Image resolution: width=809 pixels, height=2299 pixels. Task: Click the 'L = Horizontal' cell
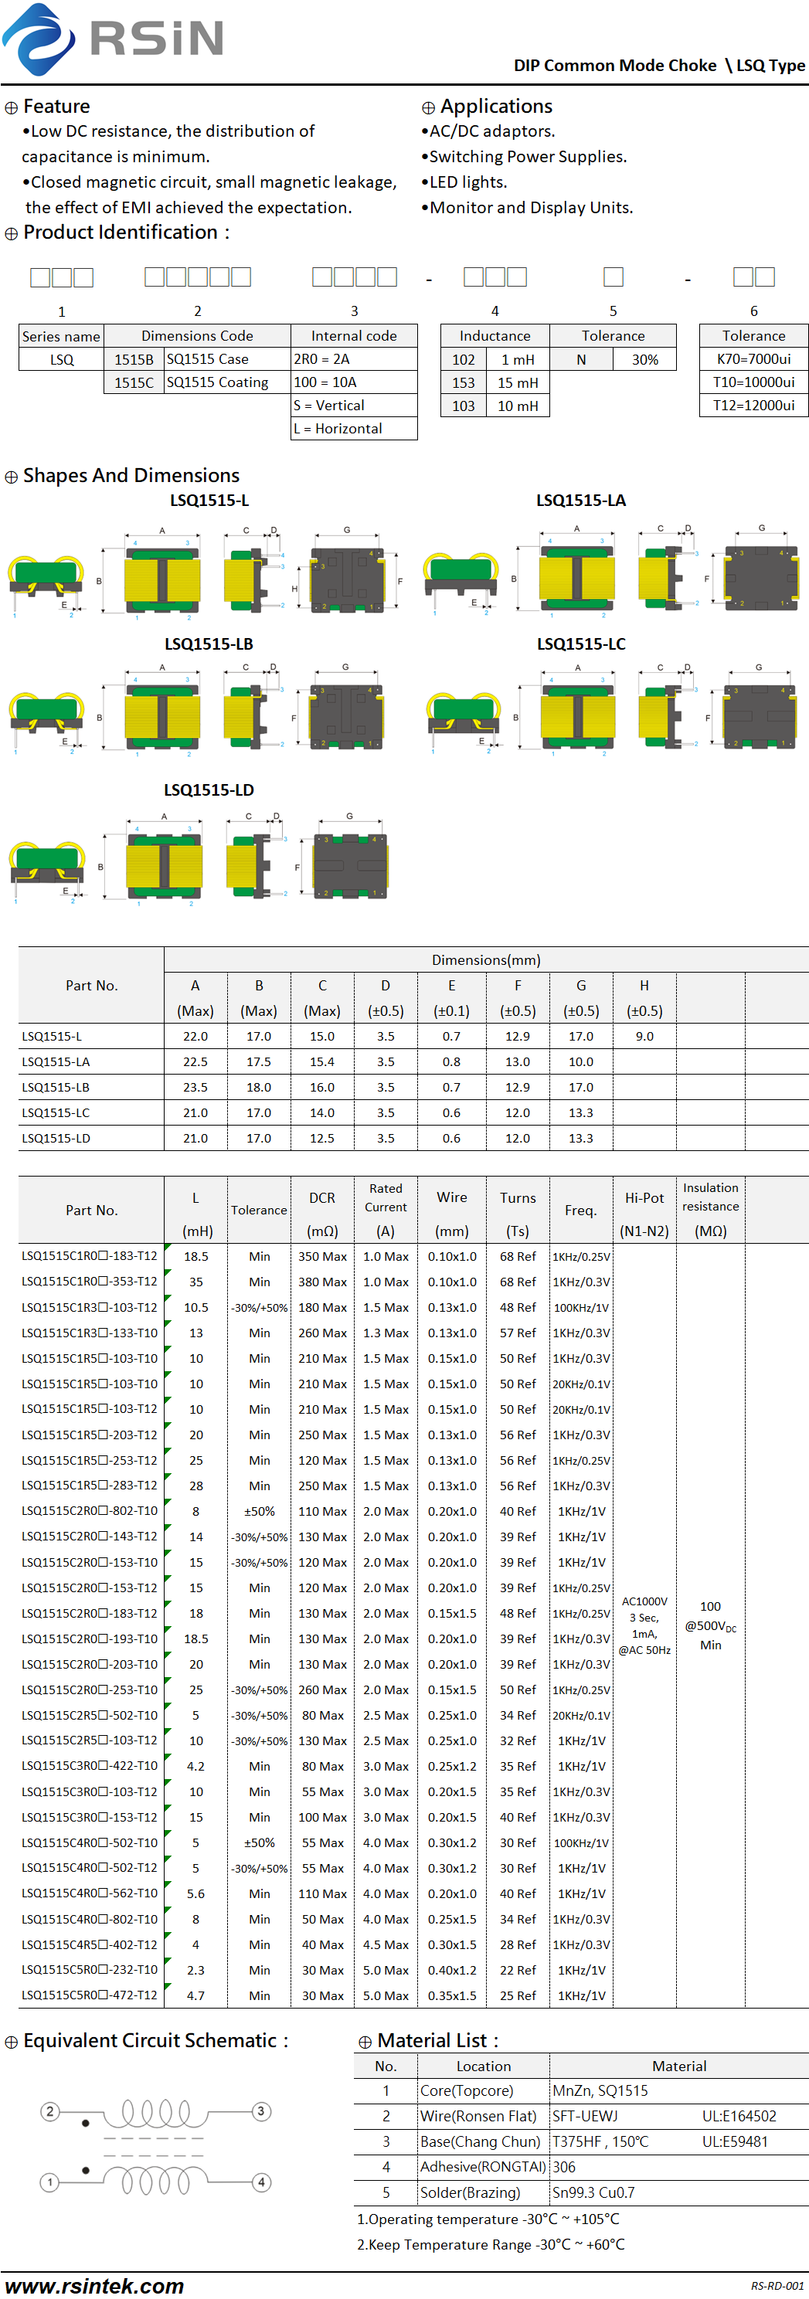coord(354,430)
